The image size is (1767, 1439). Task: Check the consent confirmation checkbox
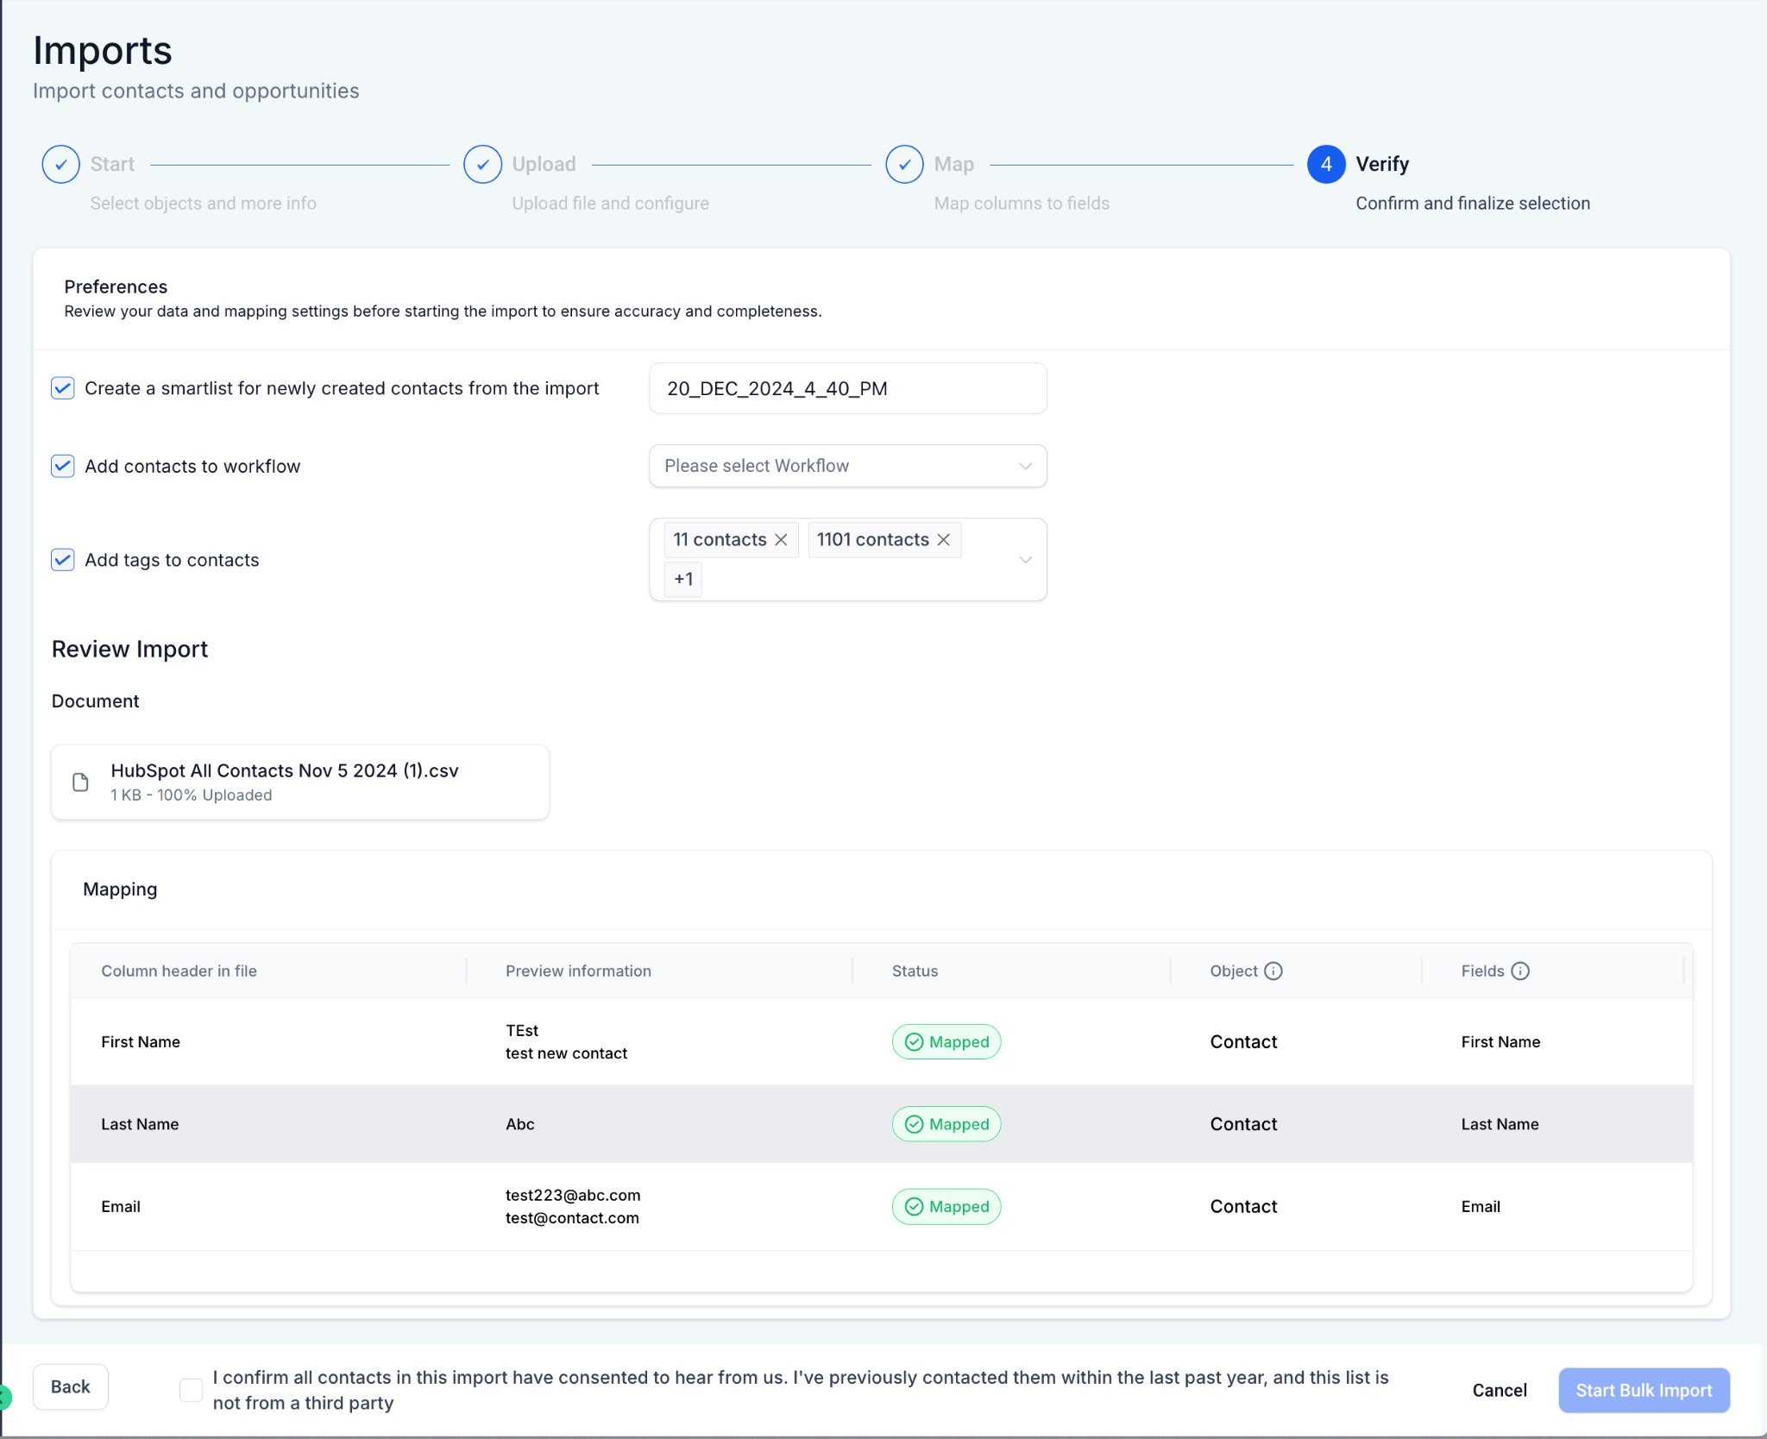point(192,1390)
